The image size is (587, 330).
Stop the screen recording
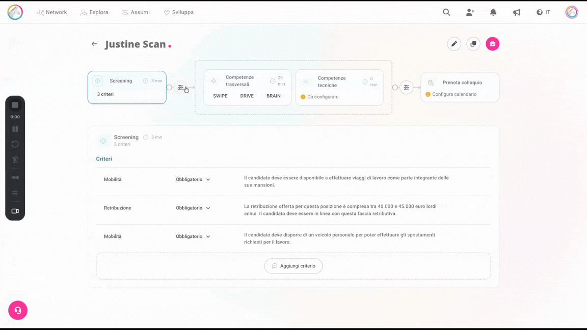pos(15,105)
